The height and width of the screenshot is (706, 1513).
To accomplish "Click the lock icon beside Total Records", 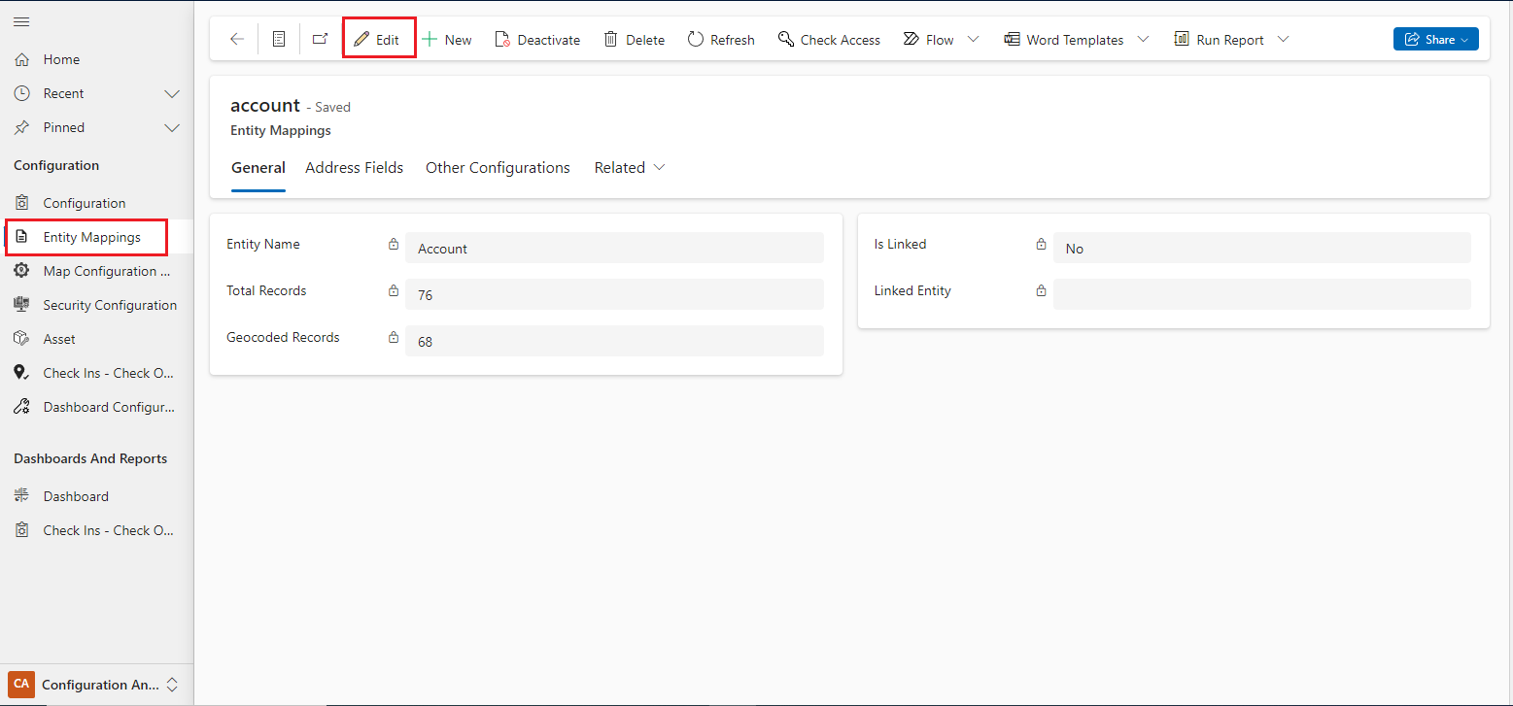I will point(394,290).
